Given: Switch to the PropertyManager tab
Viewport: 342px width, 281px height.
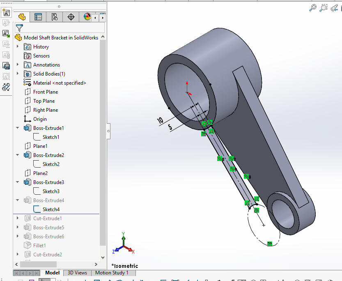Looking at the screenshot, I should 38,17.
